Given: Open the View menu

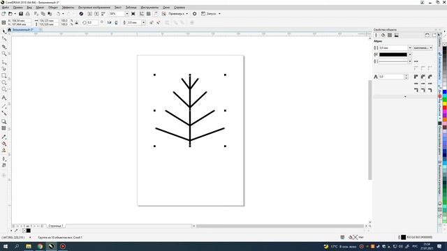Looking at the screenshot, I should pos(29,8).
